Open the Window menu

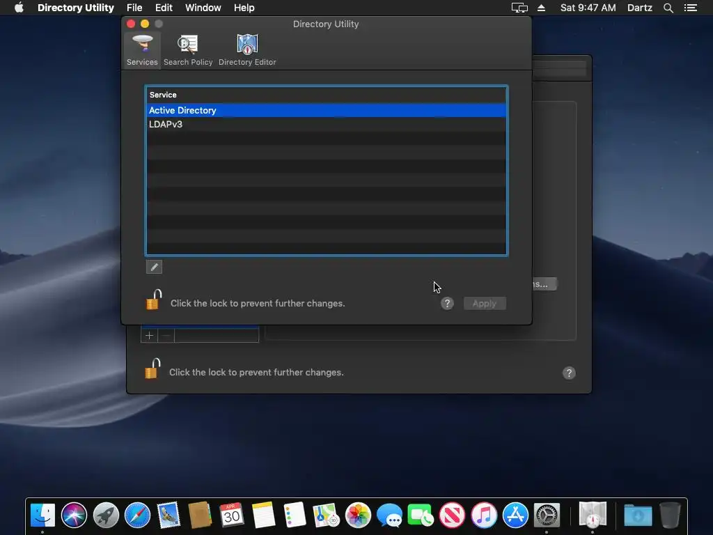203,8
